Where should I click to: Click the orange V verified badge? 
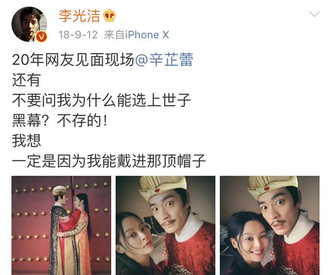(41, 37)
